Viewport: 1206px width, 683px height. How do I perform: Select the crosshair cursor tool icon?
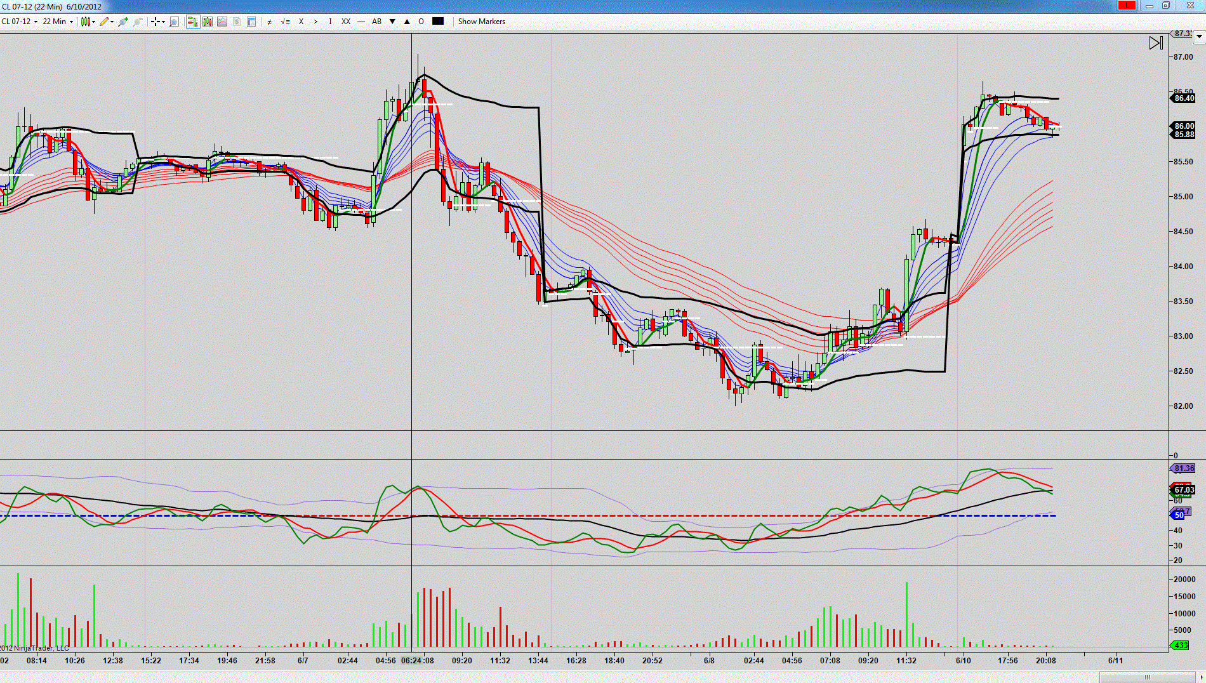pyautogui.click(x=155, y=22)
